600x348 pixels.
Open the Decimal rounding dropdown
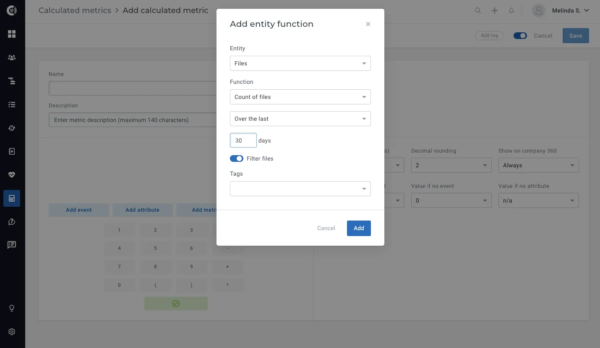[451, 165]
